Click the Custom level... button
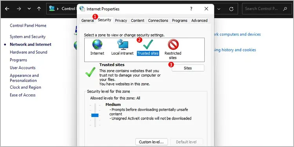 151,142
